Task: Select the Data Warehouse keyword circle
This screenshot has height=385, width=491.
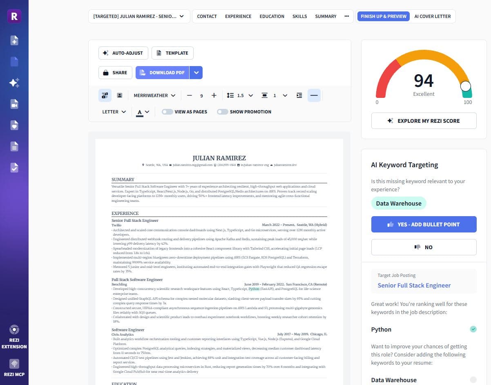Action: (x=473, y=380)
